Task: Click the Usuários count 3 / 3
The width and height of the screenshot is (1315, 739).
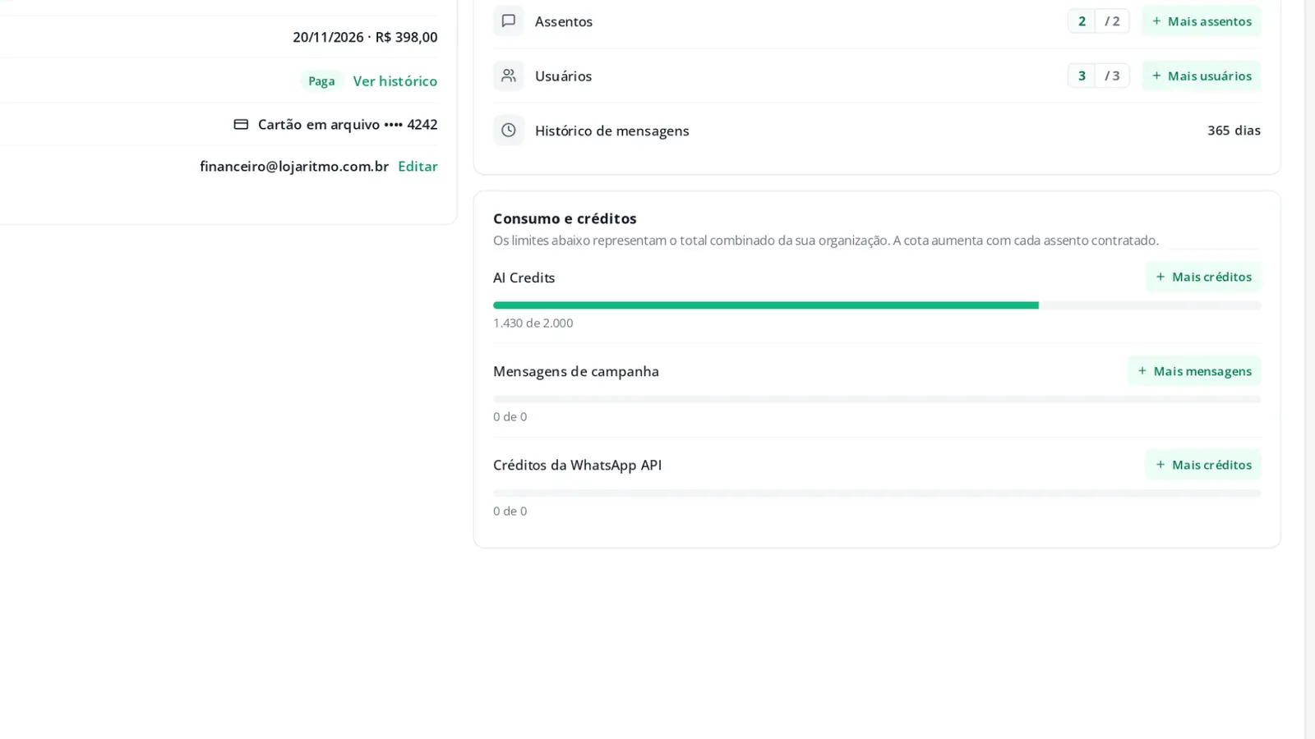Action: (x=1098, y=76)
